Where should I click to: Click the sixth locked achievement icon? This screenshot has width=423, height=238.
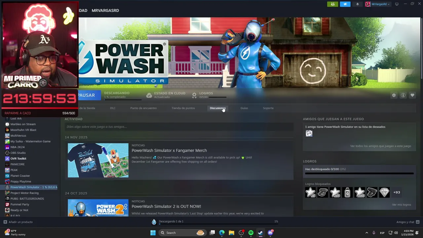(x=372, y=192)
